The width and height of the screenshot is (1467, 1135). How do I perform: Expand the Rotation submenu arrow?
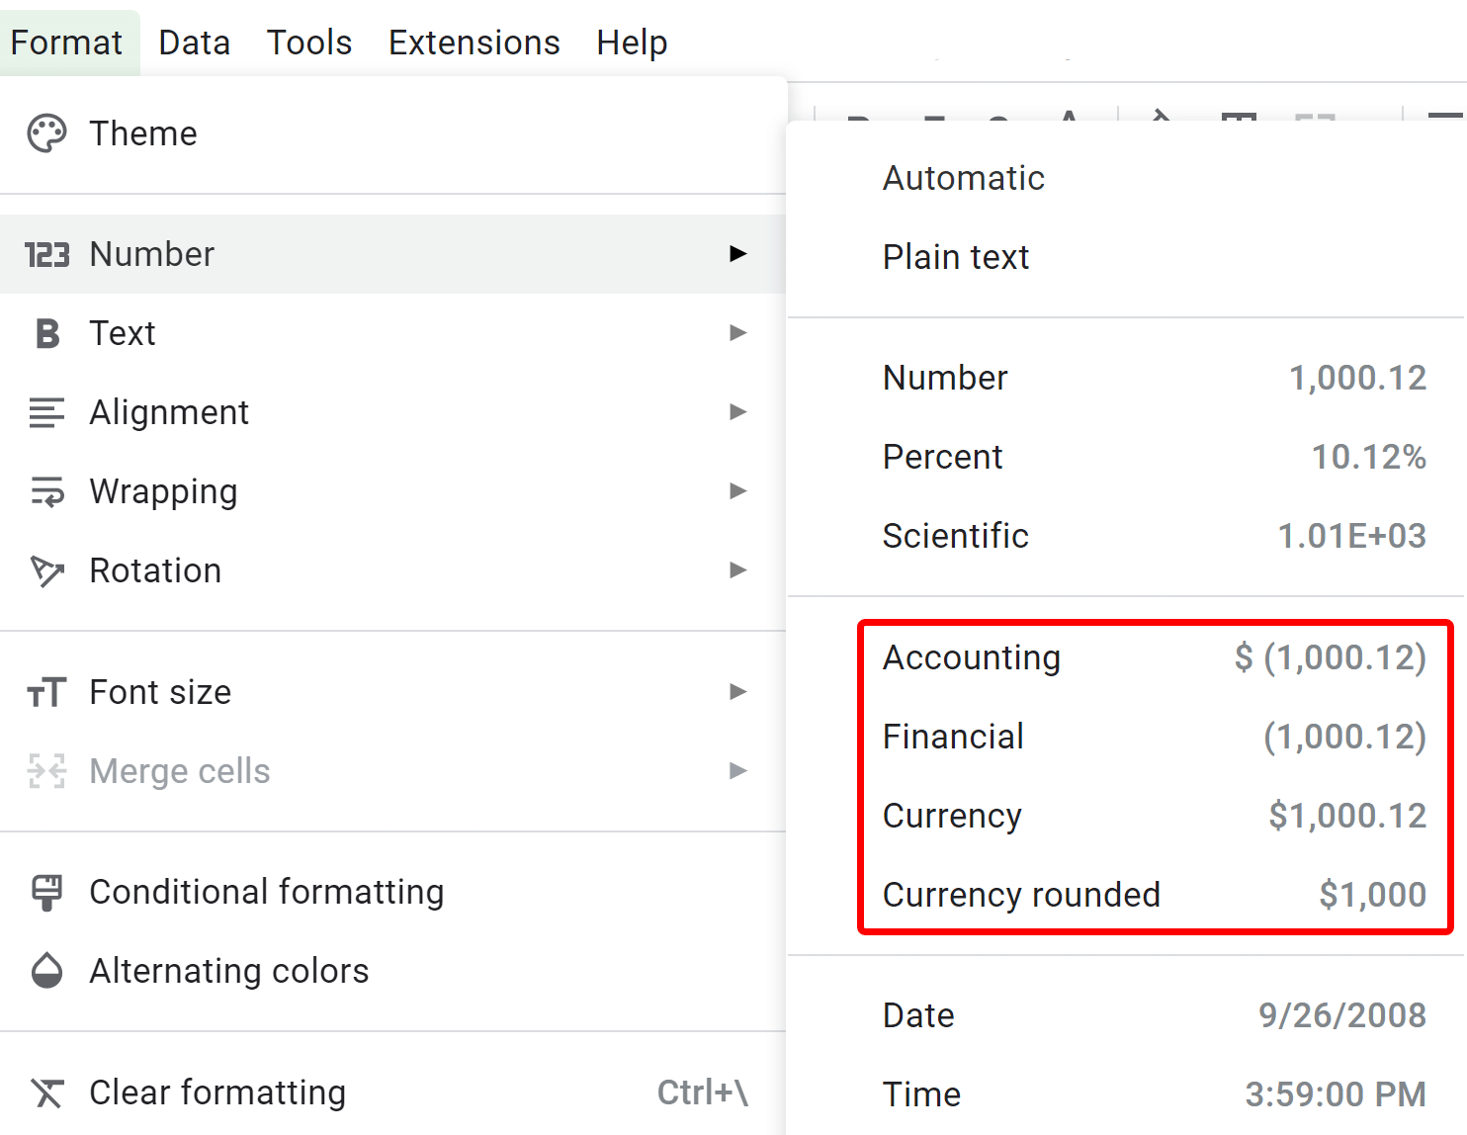coord(737,570)
